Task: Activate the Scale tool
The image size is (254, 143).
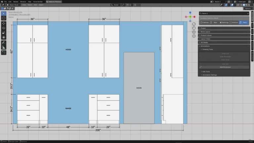Action: (4, 33)
